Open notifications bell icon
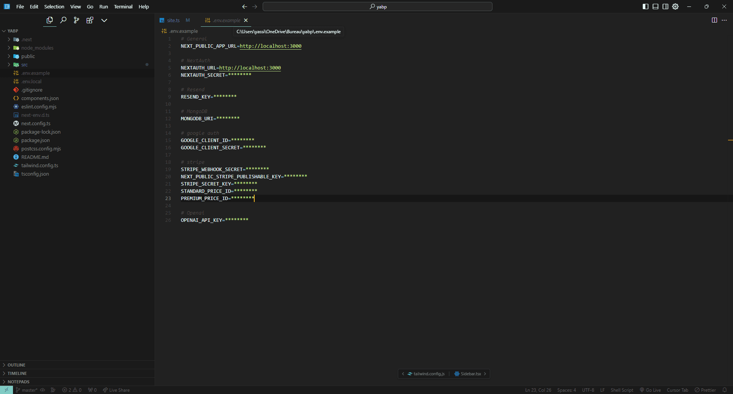The height and width of the screenshot is (394, 733). coord(725,390)
